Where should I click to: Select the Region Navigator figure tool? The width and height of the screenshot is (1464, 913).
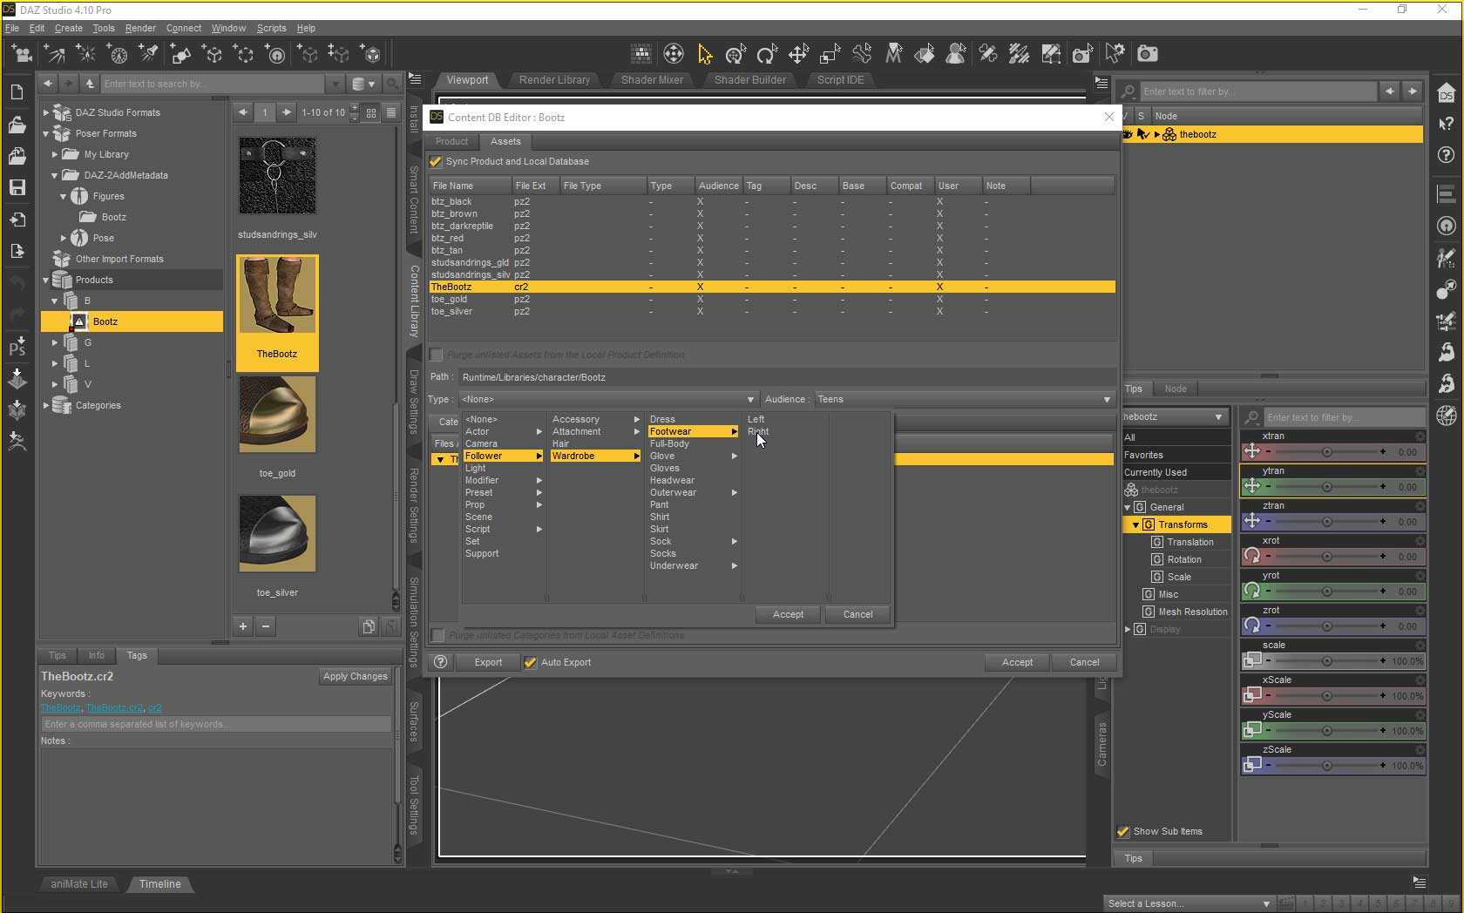coord(956,55)
